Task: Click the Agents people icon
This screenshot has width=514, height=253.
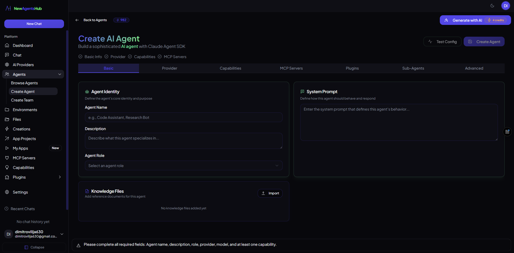Action: 7,74
